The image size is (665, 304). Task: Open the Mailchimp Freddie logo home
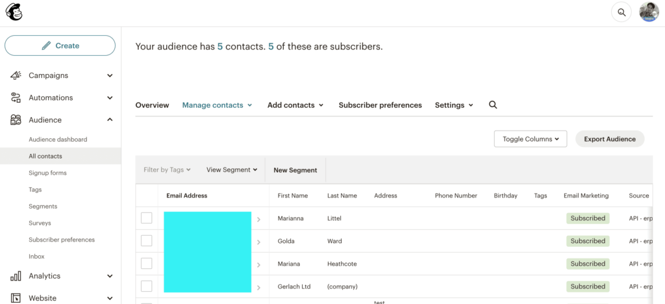(14, 12)
